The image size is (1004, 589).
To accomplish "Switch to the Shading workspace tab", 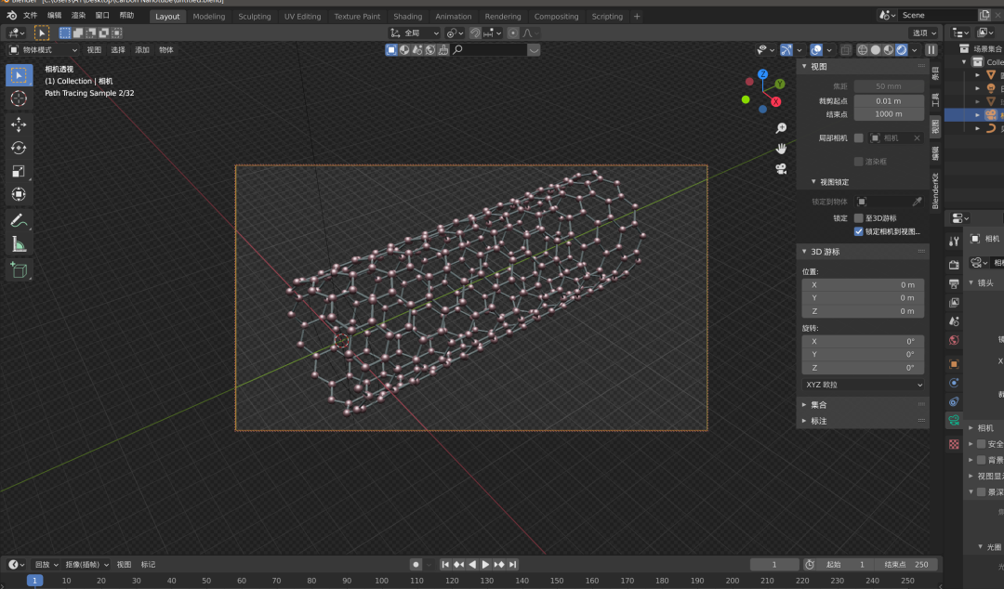I will click(x=407, y=17).
